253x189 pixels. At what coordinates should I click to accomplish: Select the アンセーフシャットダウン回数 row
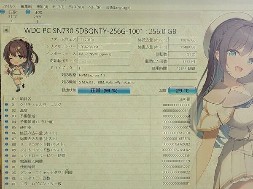(98, 173)
